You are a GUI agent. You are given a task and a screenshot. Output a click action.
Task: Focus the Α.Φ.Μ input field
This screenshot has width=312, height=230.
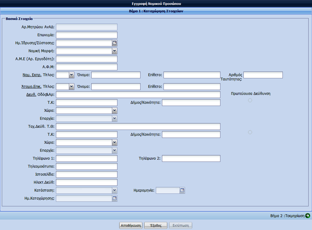(x=87, y=67)
